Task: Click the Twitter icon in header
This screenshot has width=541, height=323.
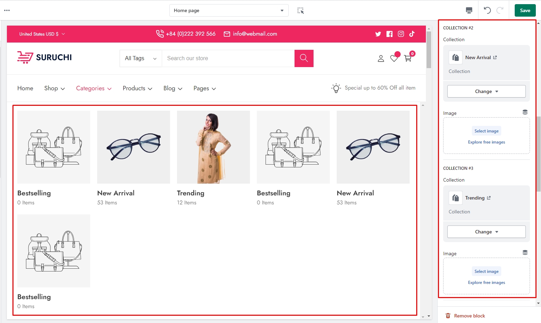Action: [x=378, y=34]
